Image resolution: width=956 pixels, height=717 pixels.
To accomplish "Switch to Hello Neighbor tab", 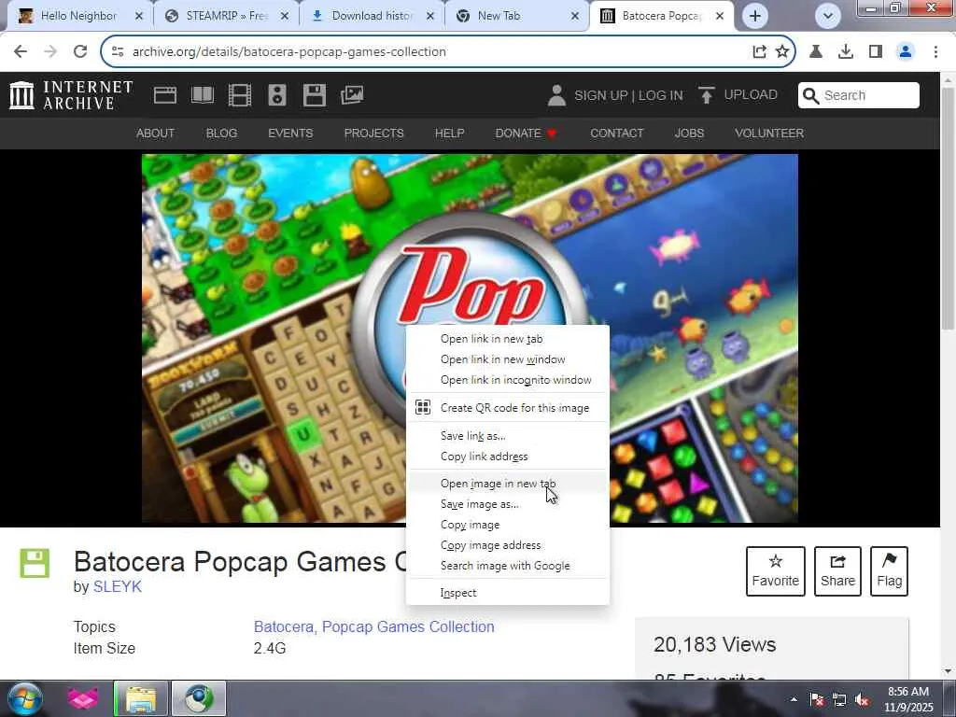I will point(79,16).
